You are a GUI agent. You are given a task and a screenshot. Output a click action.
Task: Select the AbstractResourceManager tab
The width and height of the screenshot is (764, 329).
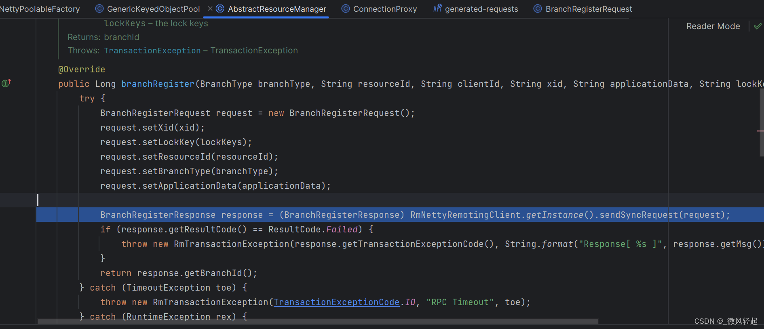coord(277,9)
